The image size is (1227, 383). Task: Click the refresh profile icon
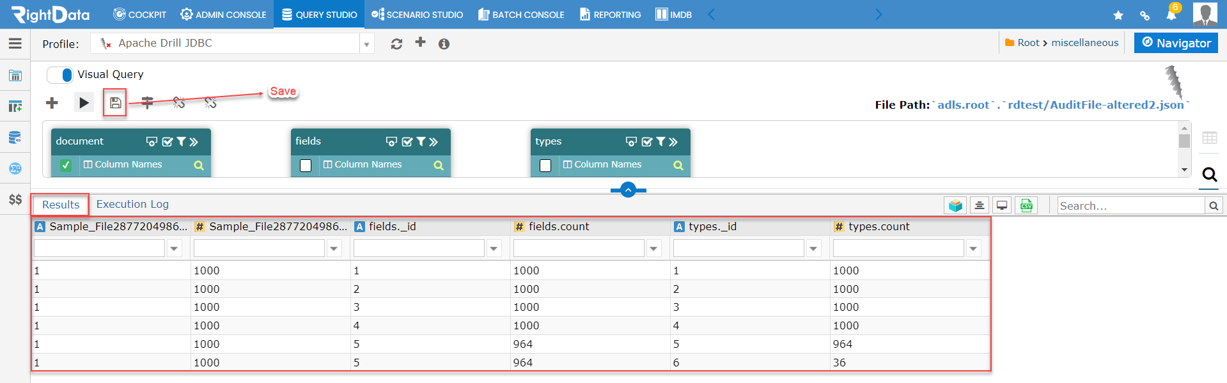click(396, 43)
